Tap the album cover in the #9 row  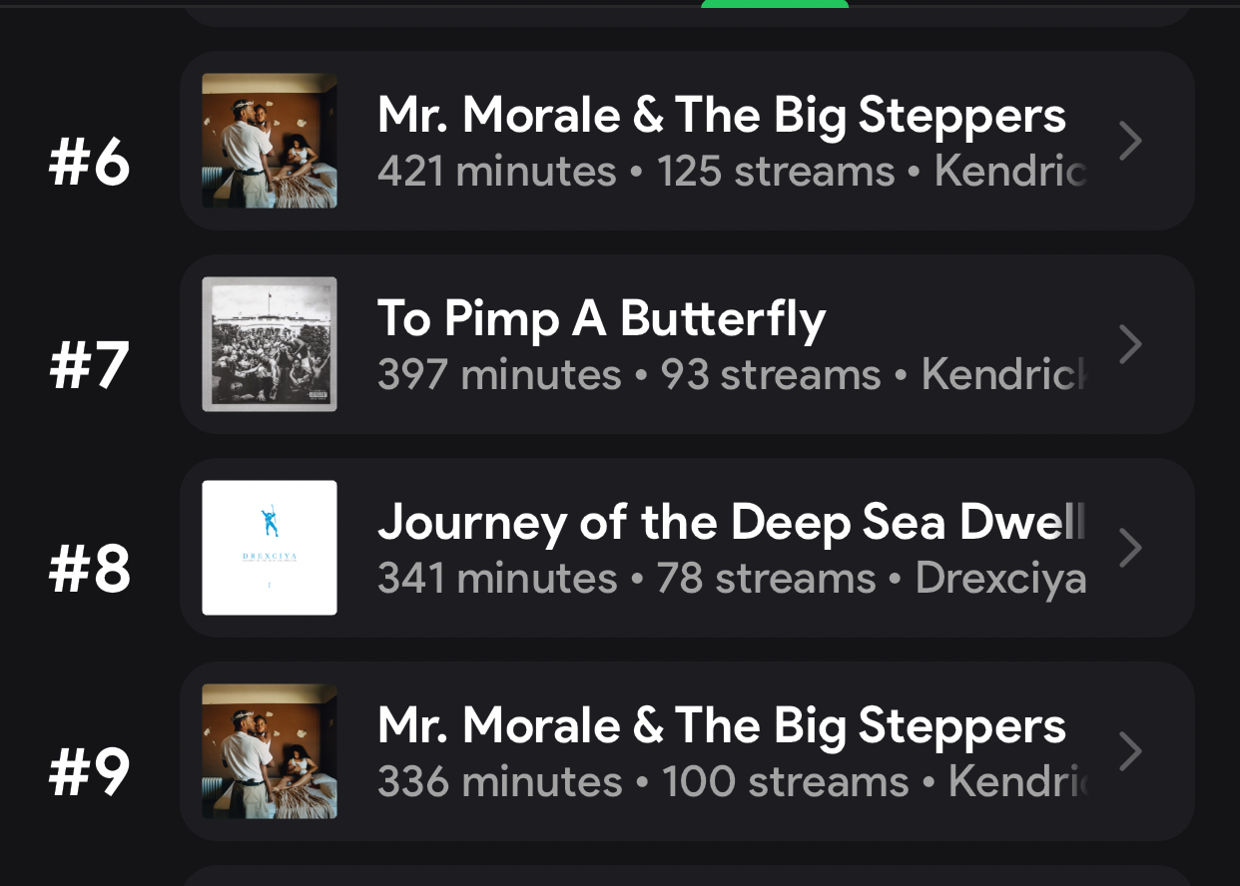270,751
